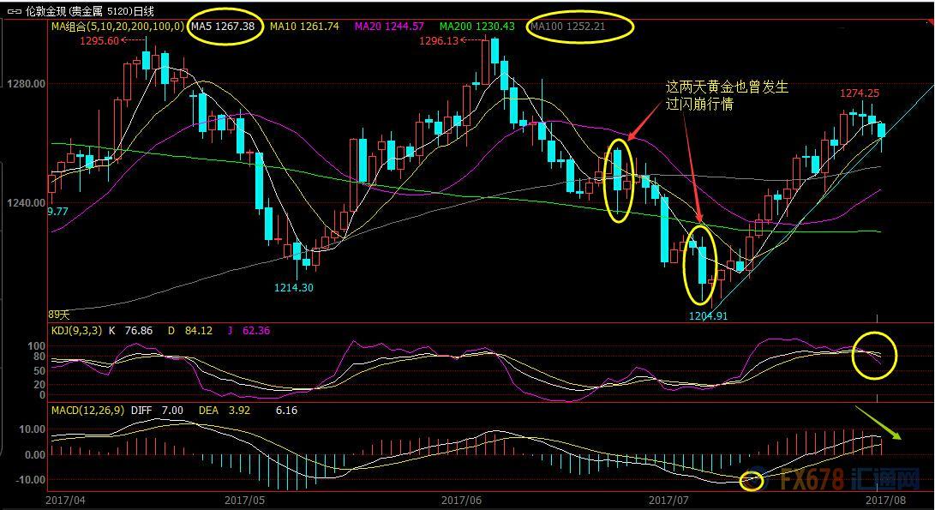Click the KDJ scale label 20
This screenshot has width=935, height=510.
39,385
